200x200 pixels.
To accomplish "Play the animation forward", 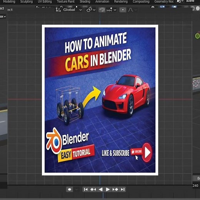I will 108,189.
